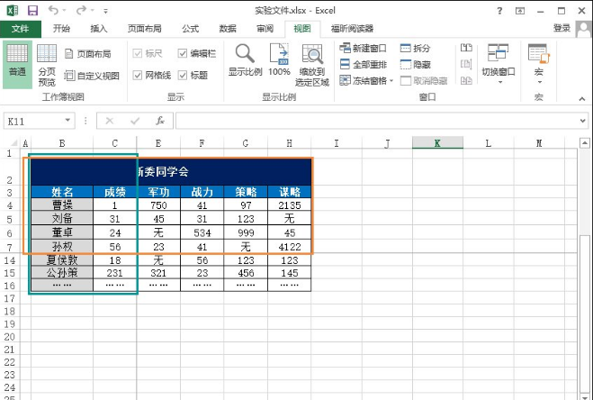The width and height of the screenshot is (593, 400).
Task: Open the Redo history dropdown arrow
Action: click(x=92, y=11)
